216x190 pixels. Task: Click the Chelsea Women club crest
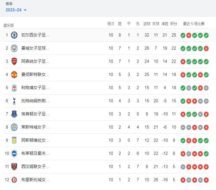[x=14, y=35]
